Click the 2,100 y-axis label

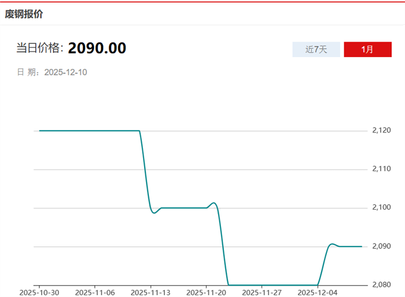click(x=381, y=208)
